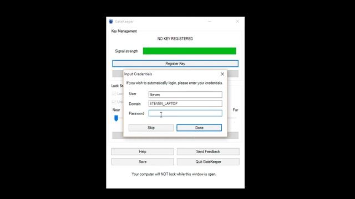355x199 pixels.
Task: Click the Near/Far distance slider handle
Action: point(116,118)
